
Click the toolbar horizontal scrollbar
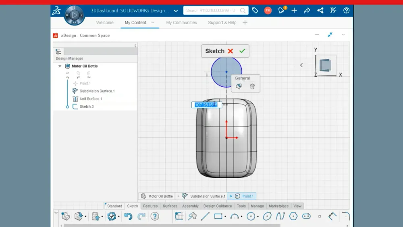coord(172,225)
